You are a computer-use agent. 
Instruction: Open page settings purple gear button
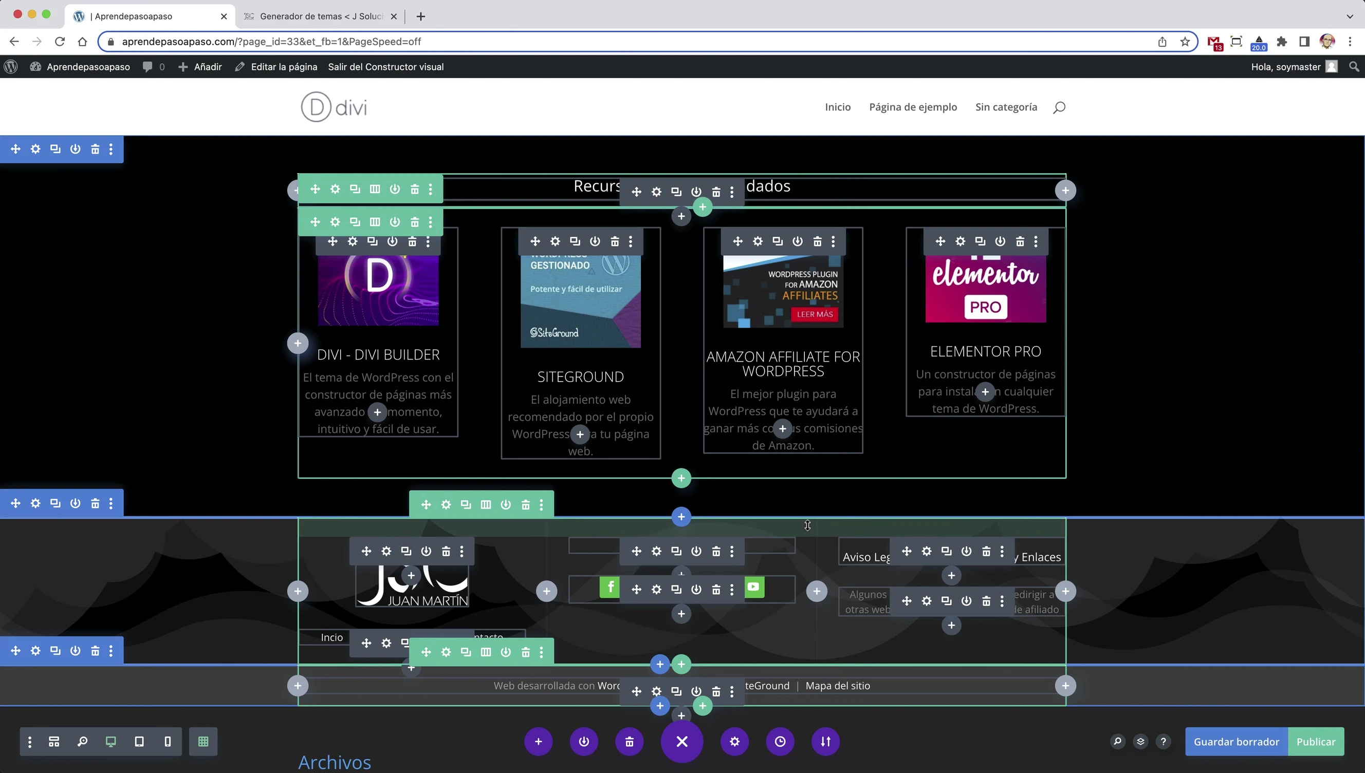tap(734, 742)
